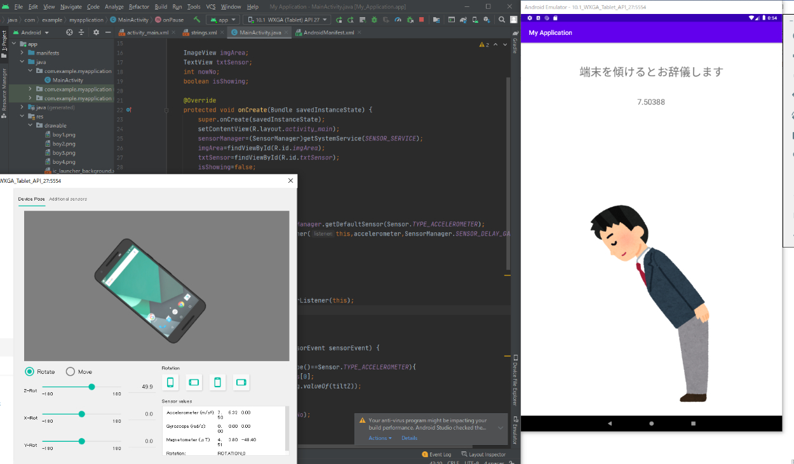
Task: Click the Z-Rot slider handle
Action: [91, 387]
